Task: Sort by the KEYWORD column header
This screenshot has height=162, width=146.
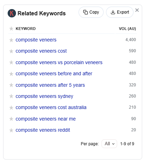Action: coord(26,29)
